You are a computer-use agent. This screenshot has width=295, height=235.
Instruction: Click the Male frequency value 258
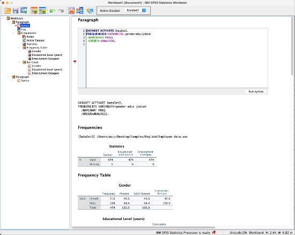[112, 203]
